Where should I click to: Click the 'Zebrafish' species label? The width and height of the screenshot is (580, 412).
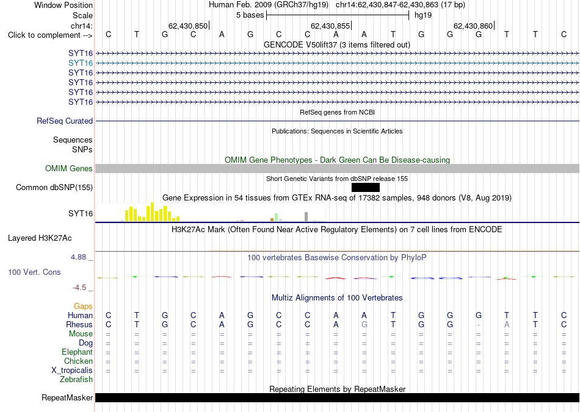click(x=76, y=380)
